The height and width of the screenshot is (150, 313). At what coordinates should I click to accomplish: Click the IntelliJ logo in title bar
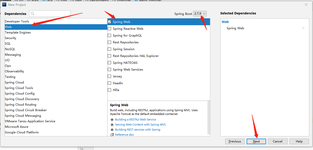coord(4,5)
